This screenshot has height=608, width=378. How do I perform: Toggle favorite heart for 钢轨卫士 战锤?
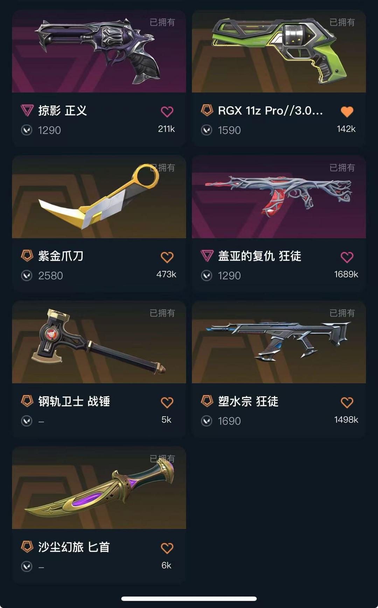pyautogui.click(x=167, y=403)
